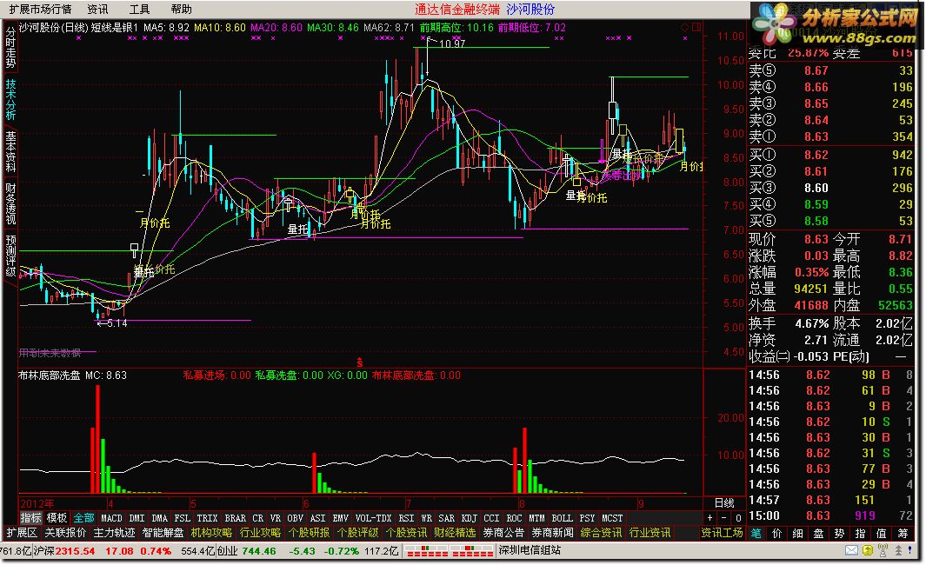This screenshot has width=926, height=565.
Task: Apply the MACD indicator
Action: [111, 518]
